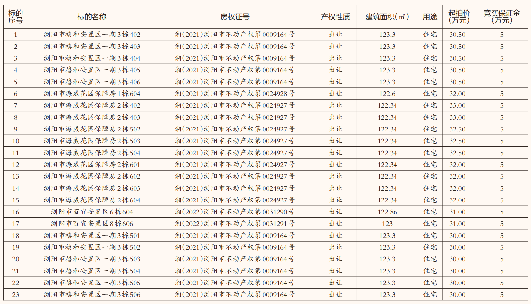Click deposit value 5 in row 22

click(x=502, y=283)
